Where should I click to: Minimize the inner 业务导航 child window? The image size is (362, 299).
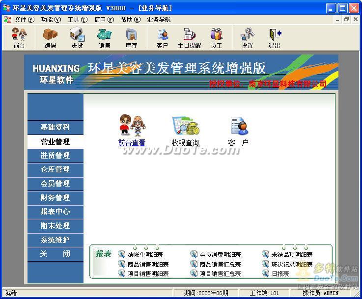coord(337,19)
